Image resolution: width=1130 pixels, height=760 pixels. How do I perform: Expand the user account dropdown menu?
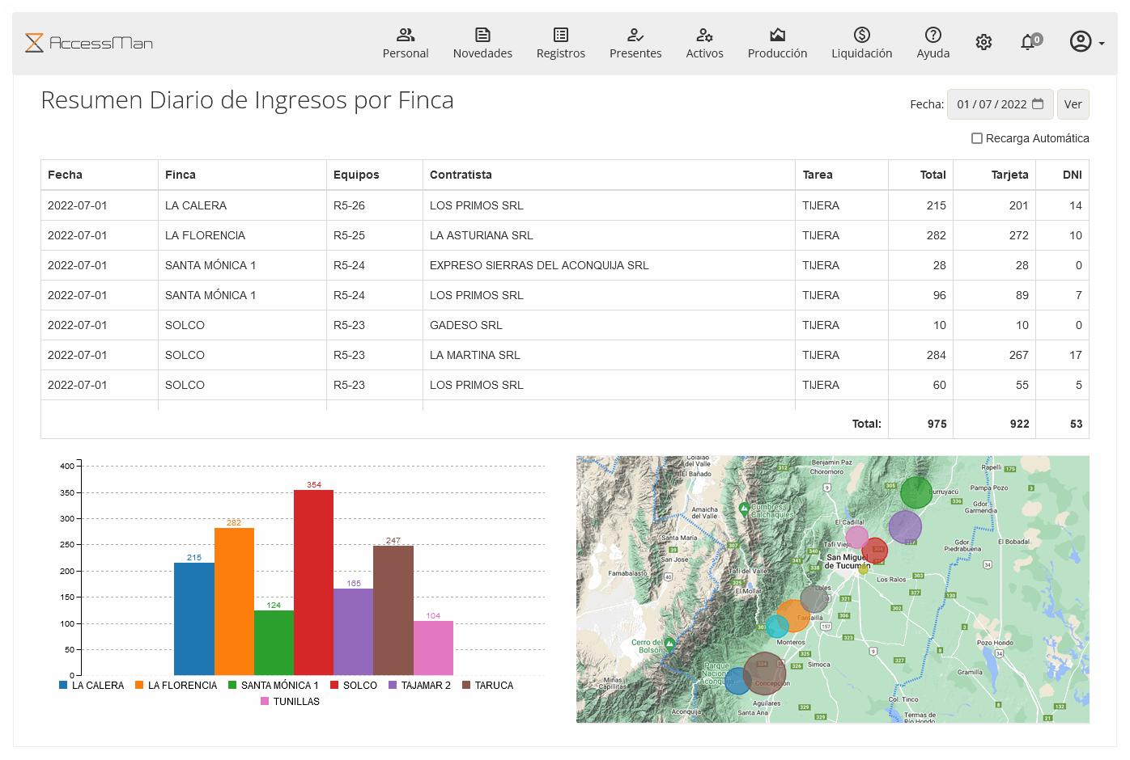point(1086,42)
